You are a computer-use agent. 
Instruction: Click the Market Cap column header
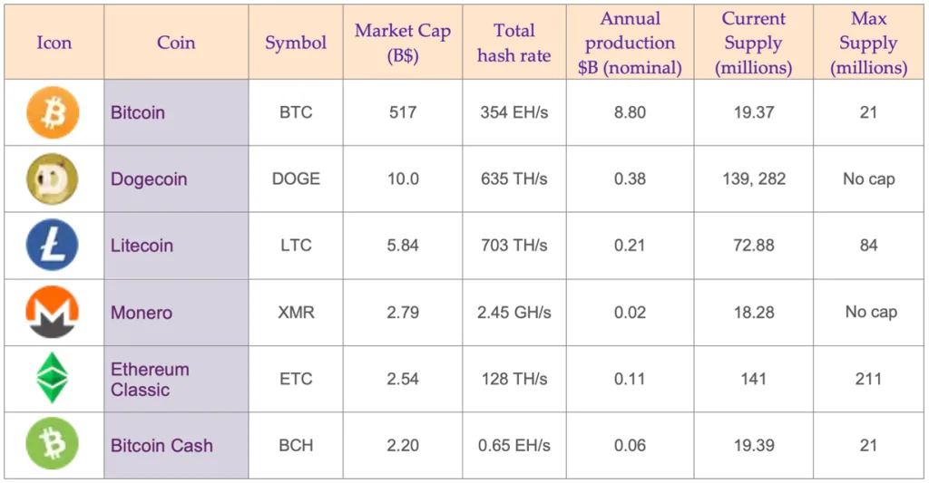click(402, 43)
